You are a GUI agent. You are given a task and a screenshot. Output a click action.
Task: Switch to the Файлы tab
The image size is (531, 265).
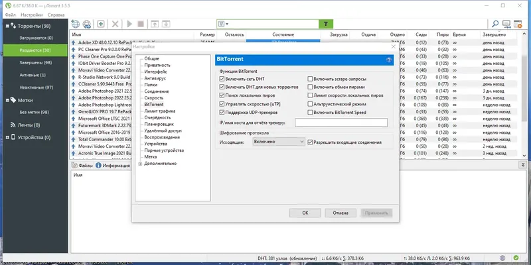82,166
